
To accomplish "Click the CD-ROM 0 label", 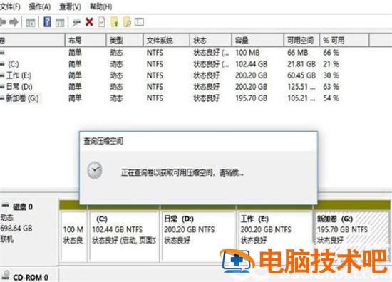I will click(31, 277).
